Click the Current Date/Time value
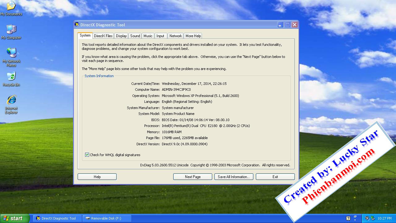The image size is (396, 223). tap(194, 84)
